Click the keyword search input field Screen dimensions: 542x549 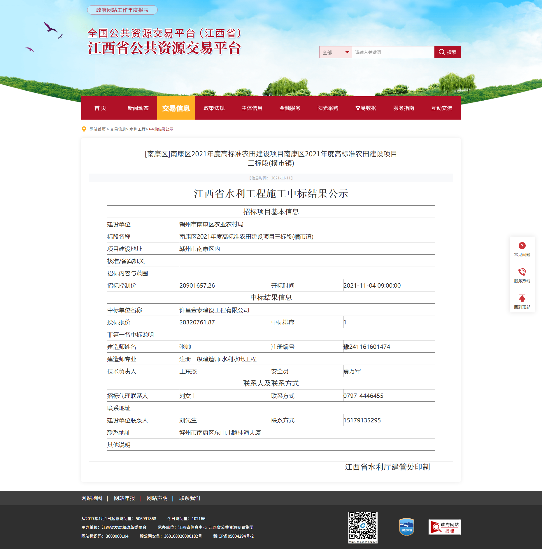coord(393,52)
